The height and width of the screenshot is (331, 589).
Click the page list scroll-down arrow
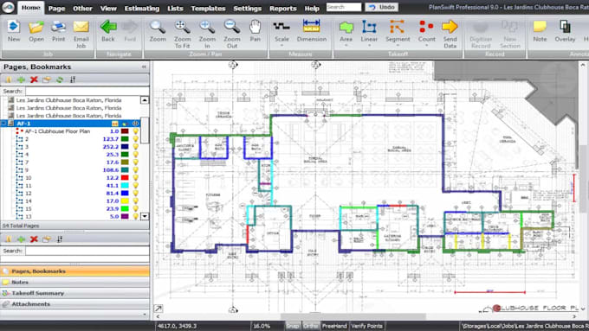click(x=145, y=216)
